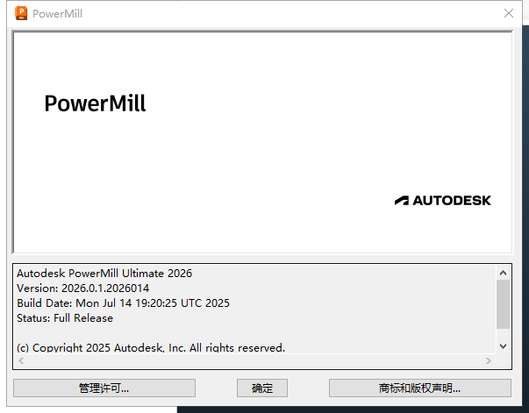
Task: Click the vertical scrollbar thumb
Action: 503,303
